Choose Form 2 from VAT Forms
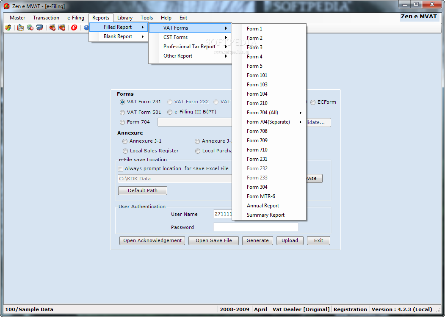Image resolution: width=445 pixels, height=317 pixels. pyautogui.click(x=269, y=38)
